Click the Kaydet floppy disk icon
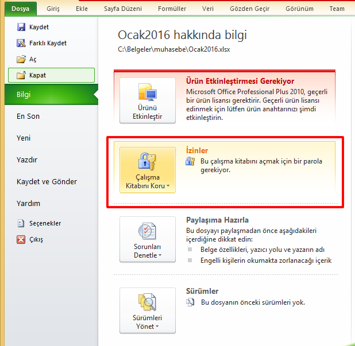 click(x=21, y=27)
